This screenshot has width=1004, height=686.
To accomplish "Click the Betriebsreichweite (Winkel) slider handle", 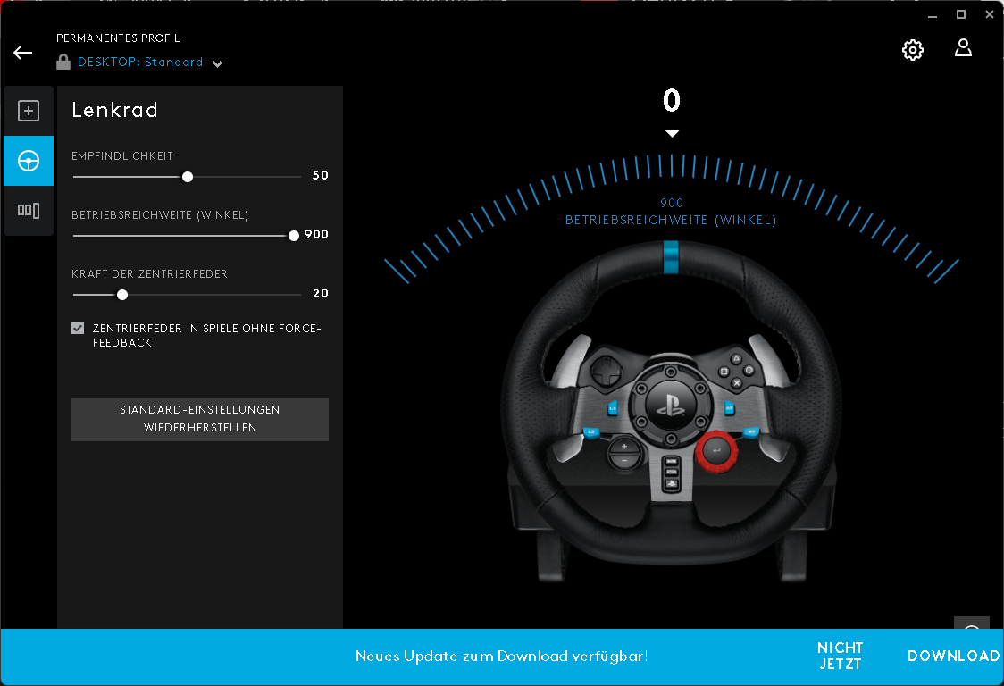I will pyautogui.click(x=294, y=236).
